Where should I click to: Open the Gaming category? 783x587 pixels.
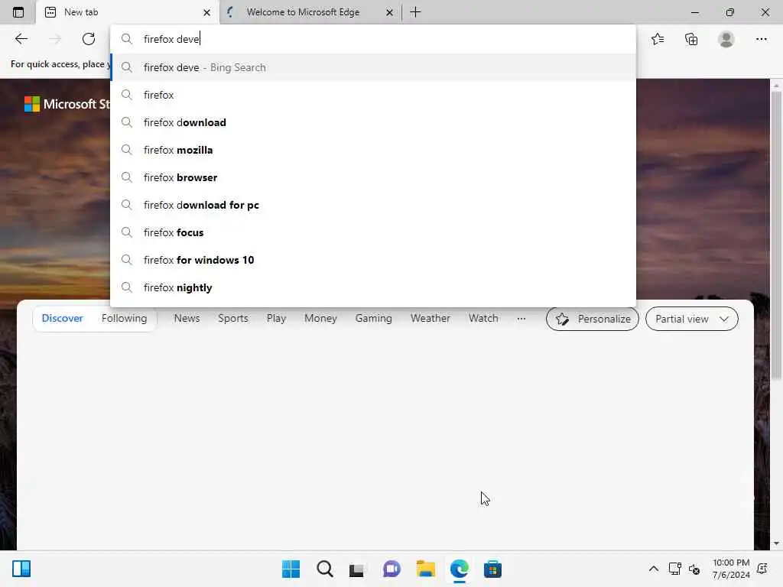click(x=373, y=319)
